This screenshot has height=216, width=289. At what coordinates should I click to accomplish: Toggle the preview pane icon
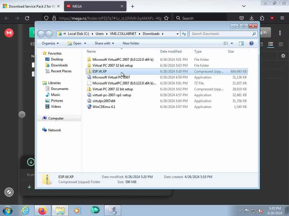(241, 43)
